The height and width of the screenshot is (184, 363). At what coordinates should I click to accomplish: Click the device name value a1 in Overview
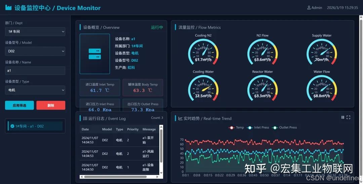tap(133, 39)
